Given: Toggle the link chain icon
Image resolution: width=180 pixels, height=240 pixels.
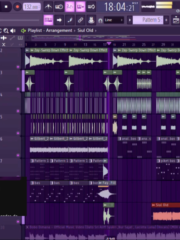Looking at the screenshot, I should coord(80,20).
